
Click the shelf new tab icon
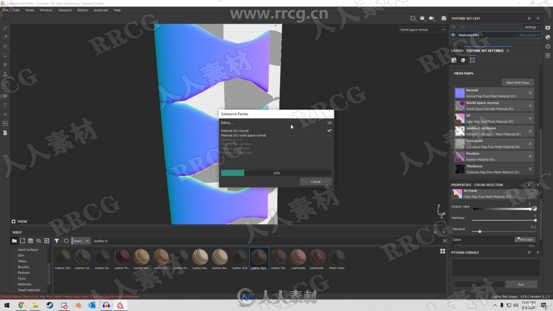coord(22,241)
